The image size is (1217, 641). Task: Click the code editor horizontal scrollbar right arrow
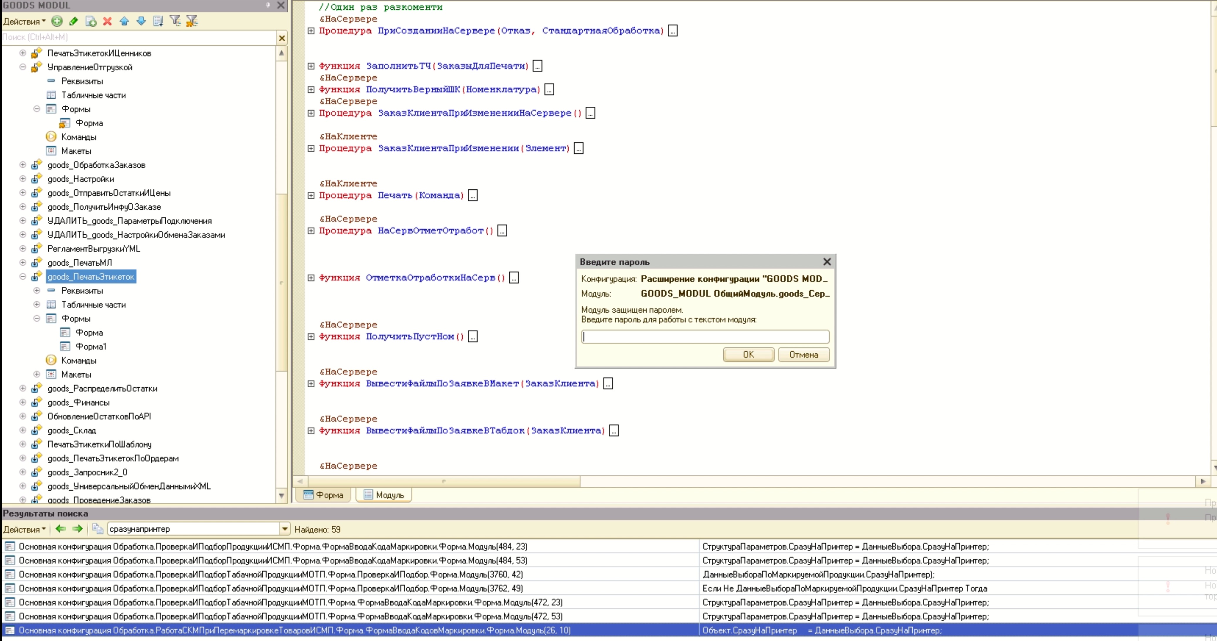pyautogui.click(x=1203, y=481)
